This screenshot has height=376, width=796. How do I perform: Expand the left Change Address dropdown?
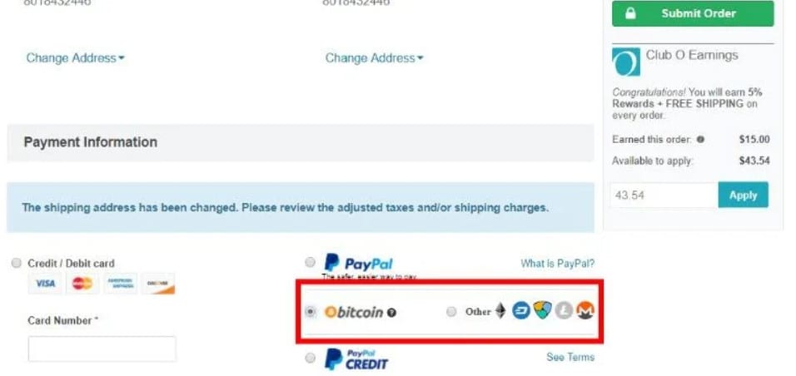pyautogui.click(x=75, y=58)
